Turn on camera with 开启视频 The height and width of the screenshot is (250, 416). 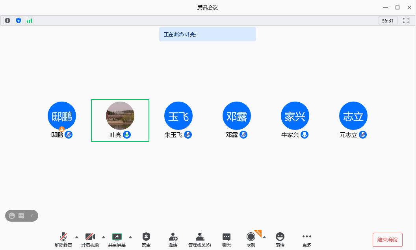tap(90, 239)
